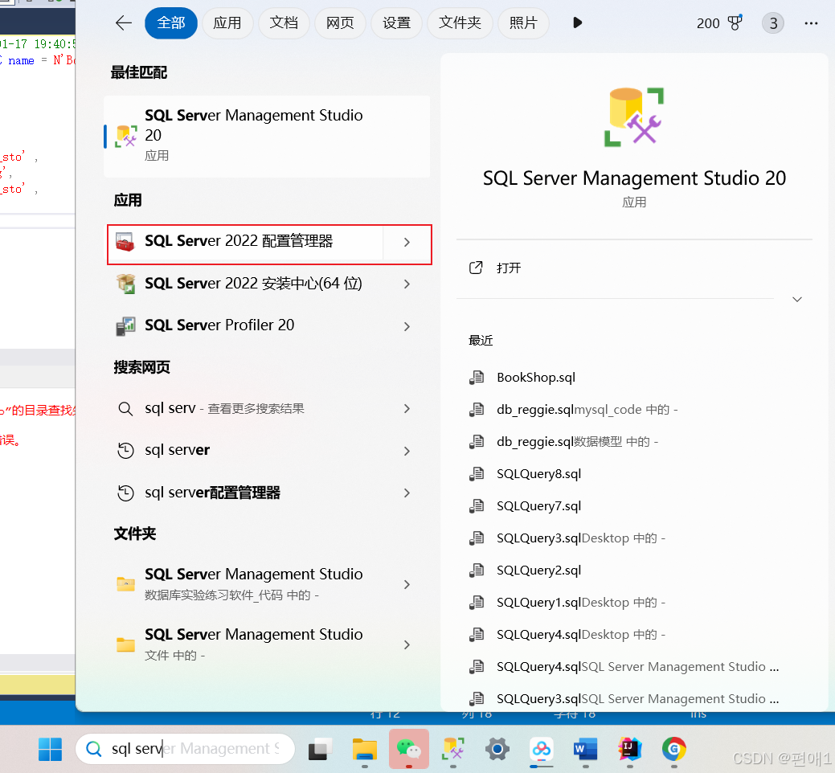Image resolution: width=835 pixels, height=773 pixels.
Task: Open the Management Studio folder in 文件
Action: point(245,644)
